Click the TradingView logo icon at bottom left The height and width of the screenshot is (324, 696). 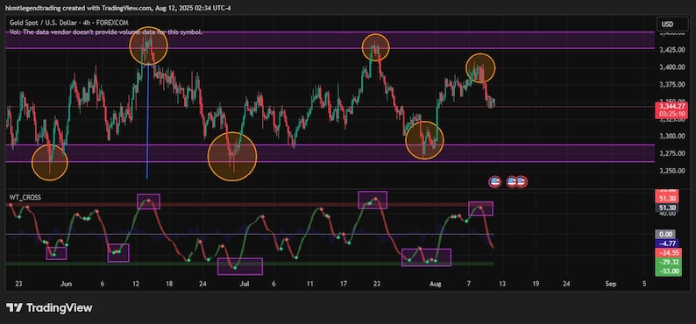click(14, 307)
